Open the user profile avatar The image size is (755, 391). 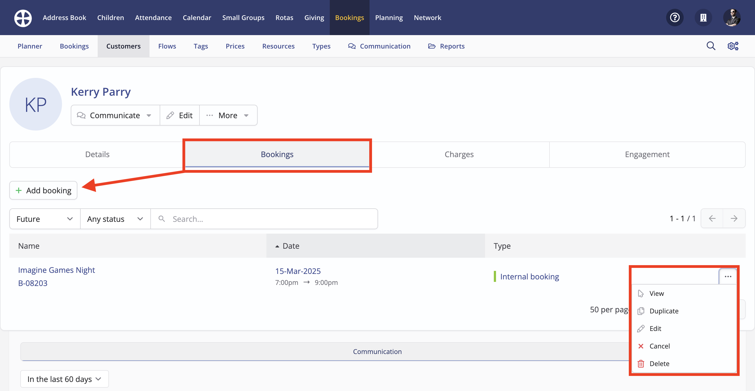click(732, 18)
